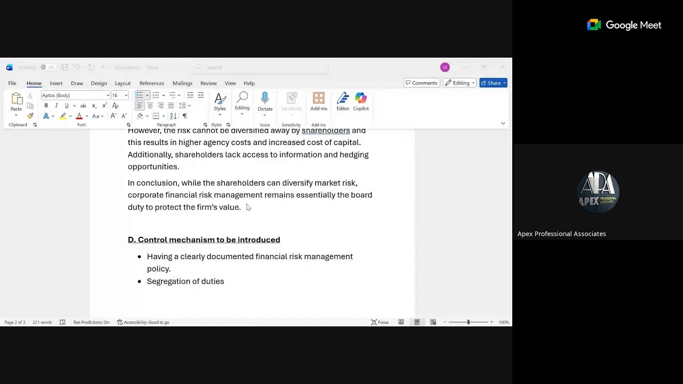Toggle underline formatting
683x384 pixels.
(x=67, y=106)
